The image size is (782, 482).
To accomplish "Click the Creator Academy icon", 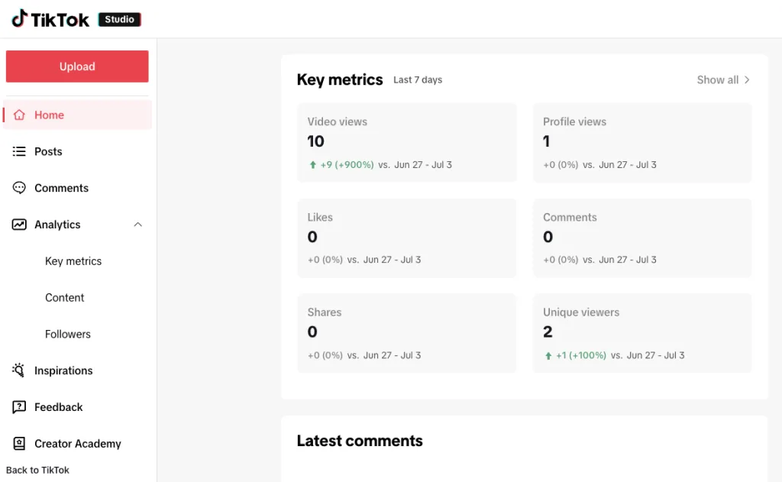I will point(19,444).
